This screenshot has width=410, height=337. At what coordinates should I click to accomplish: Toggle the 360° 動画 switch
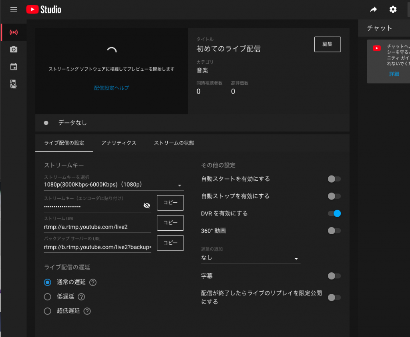[334, 231]
